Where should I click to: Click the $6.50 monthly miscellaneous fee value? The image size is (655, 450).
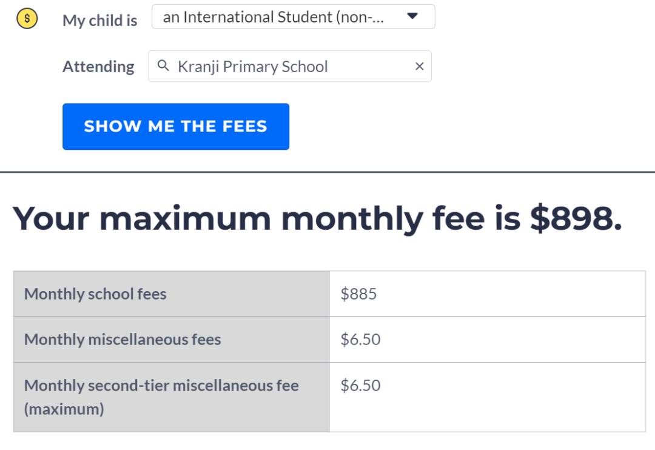[x=360, y=340]
